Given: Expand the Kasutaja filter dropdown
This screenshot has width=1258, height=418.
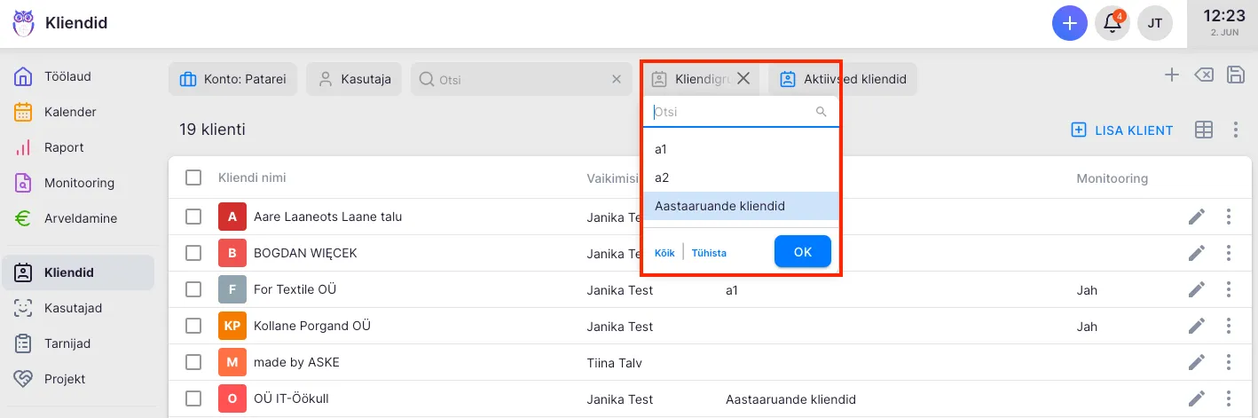Looking at the screenshot, I should (x=355, y=79).
